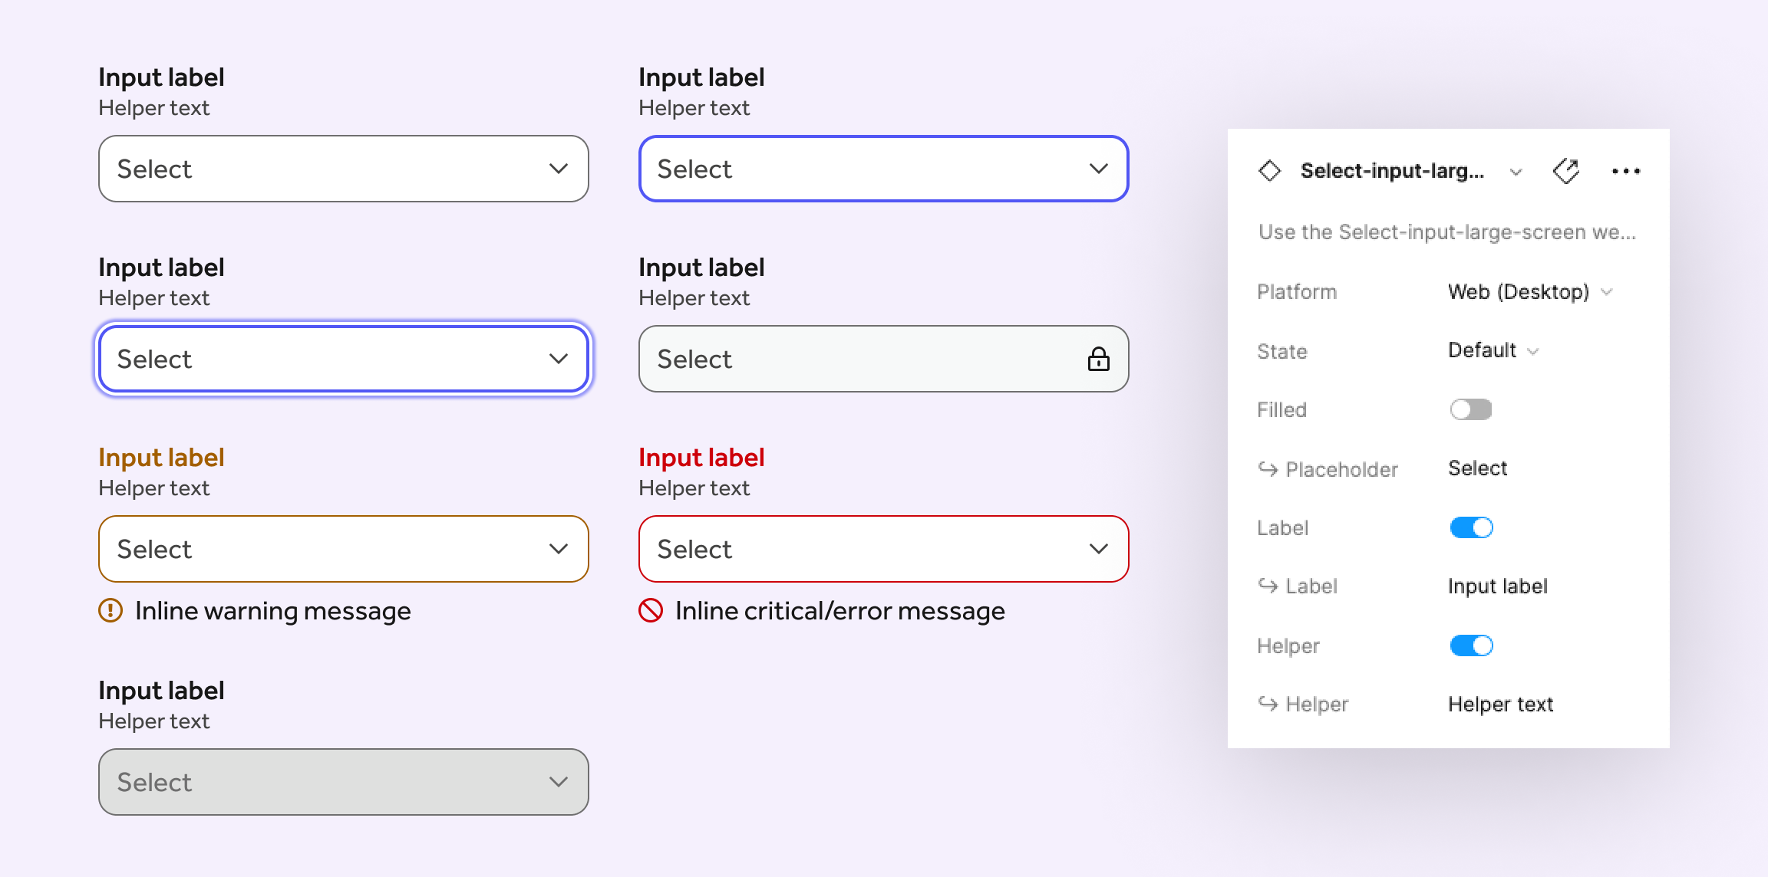Click the Placeholder value Select in panel
1768x877 pixels.
[x=1477, y=468]
